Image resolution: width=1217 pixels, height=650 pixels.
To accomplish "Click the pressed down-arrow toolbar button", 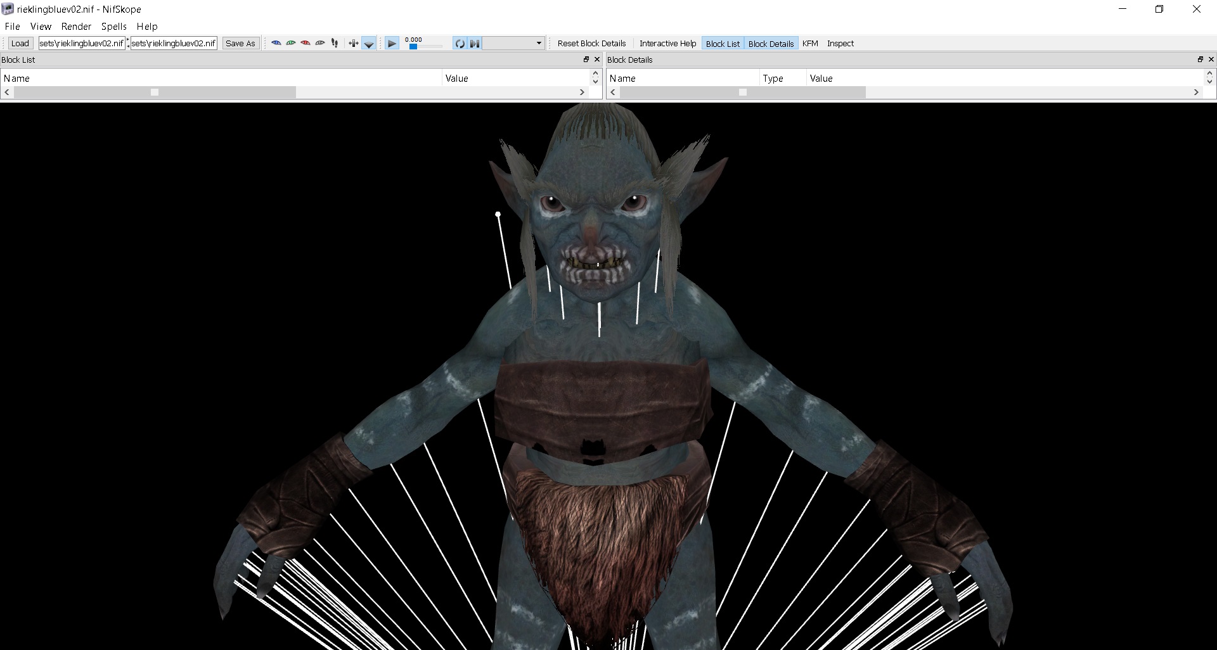I will [369, 43].
